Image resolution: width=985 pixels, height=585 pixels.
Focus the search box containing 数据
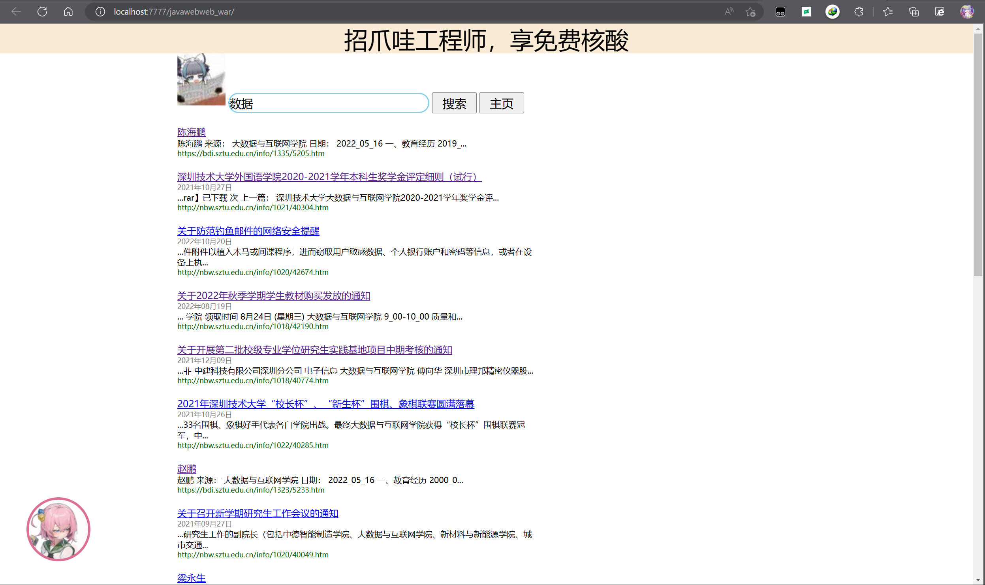tap(329, 103)
